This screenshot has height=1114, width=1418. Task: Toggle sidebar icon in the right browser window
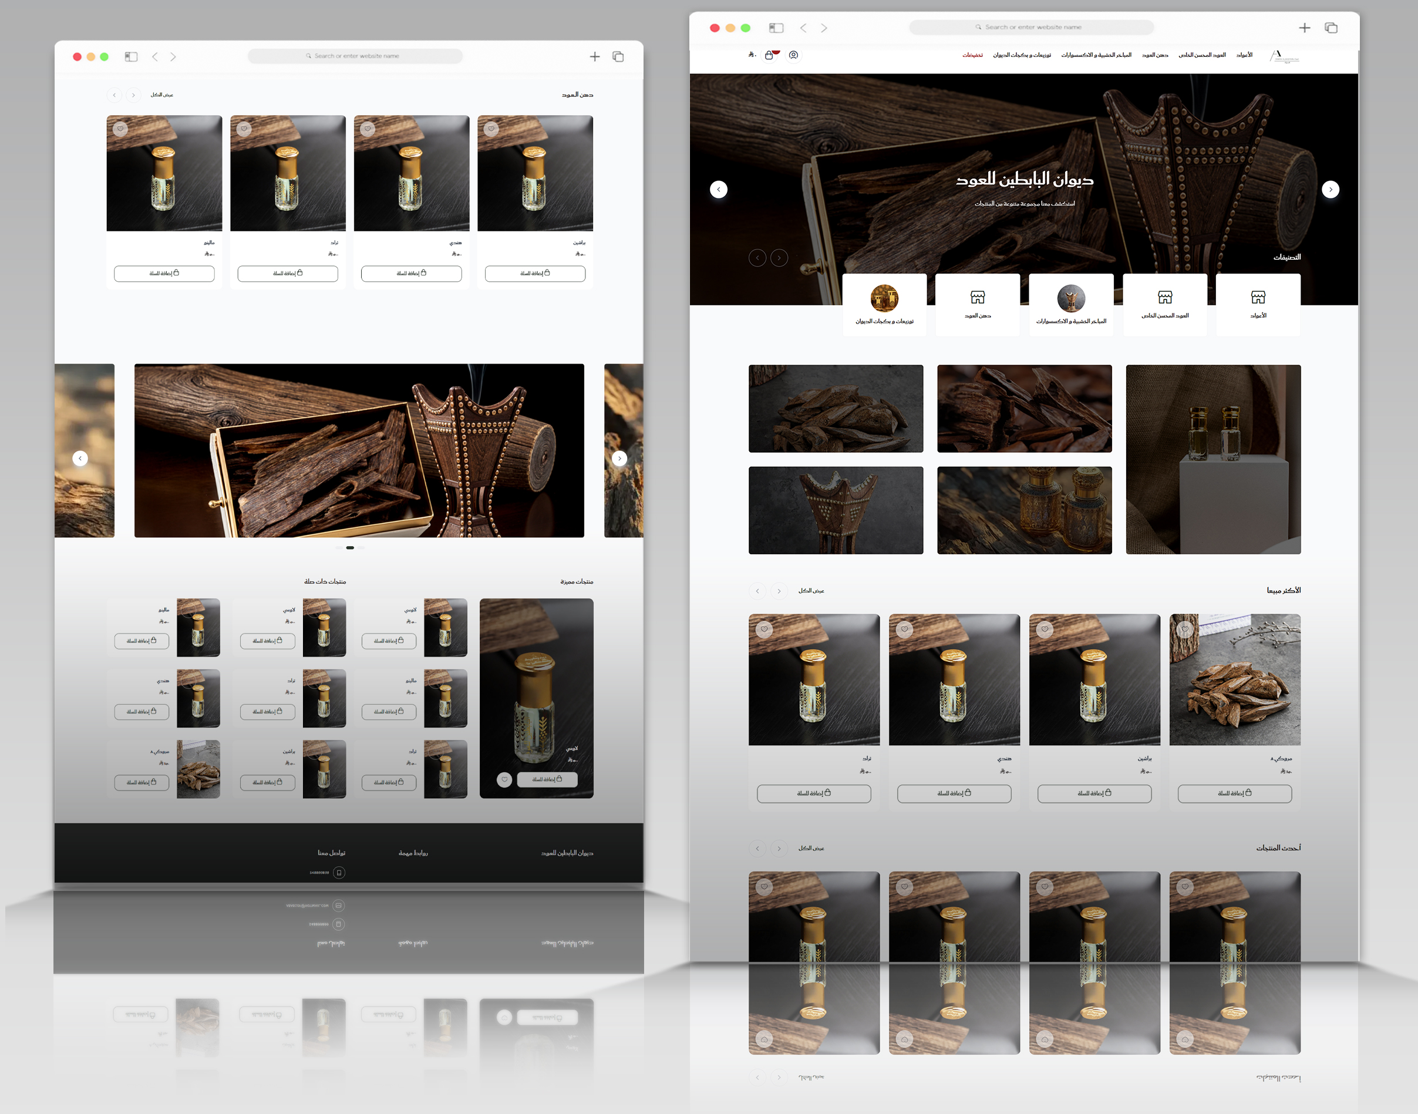tap(776, 28)
